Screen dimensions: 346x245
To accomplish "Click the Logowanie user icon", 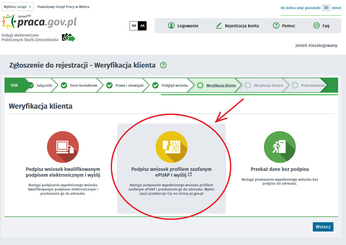I will pyautogui.click(x=171, y=26).
